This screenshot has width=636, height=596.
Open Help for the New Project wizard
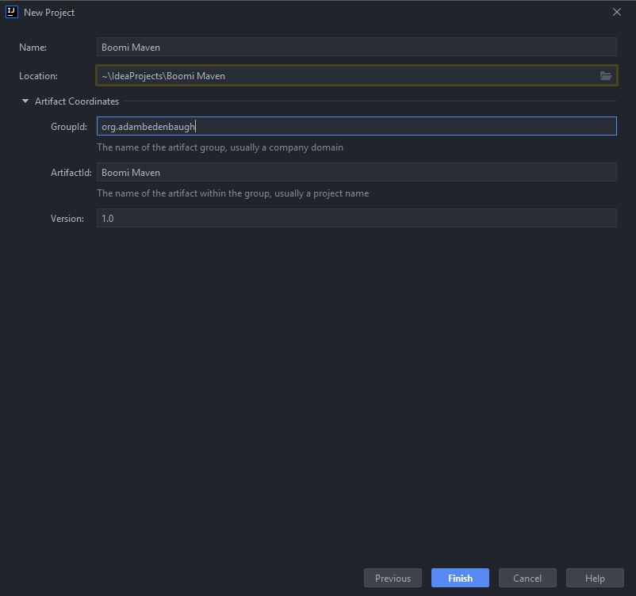coord(595,578)
